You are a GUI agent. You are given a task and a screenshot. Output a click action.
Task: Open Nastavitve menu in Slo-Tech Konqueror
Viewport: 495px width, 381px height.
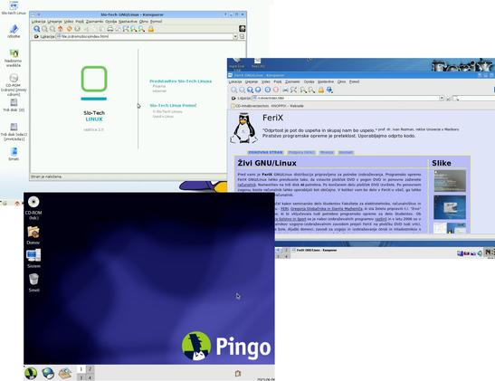[x=128, y=22]
